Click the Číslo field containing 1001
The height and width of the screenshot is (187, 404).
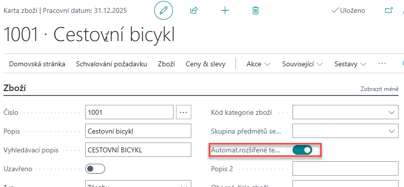[x=129, y=112]
